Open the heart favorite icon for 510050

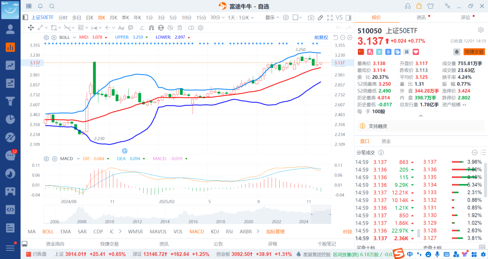[416, 52]
